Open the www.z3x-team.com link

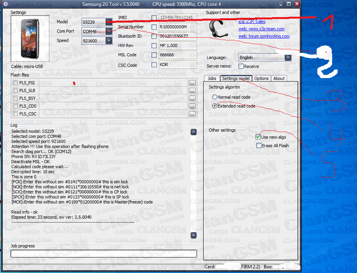tap(261, 29)
